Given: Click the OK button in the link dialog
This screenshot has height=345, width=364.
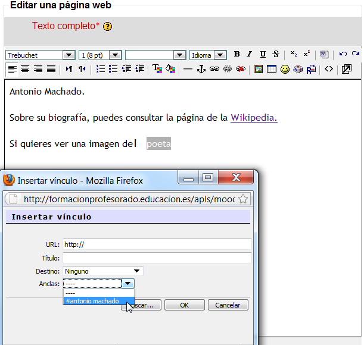Looking at the screenshot, I should (x=184, y=305).
